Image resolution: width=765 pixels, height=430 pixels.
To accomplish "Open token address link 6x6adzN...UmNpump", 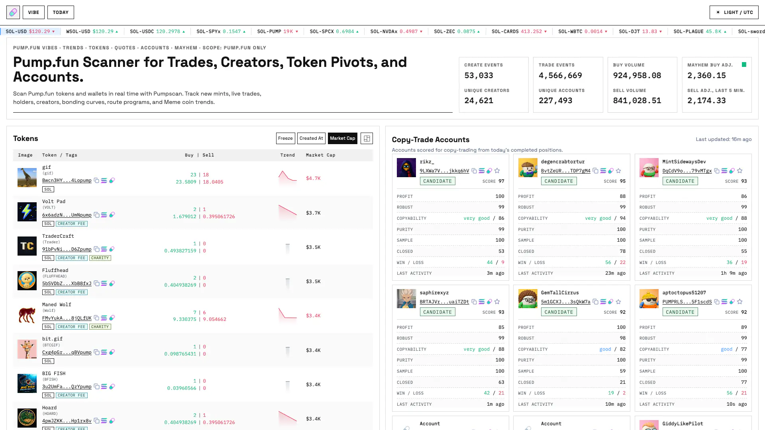I will tap(67, 215).
